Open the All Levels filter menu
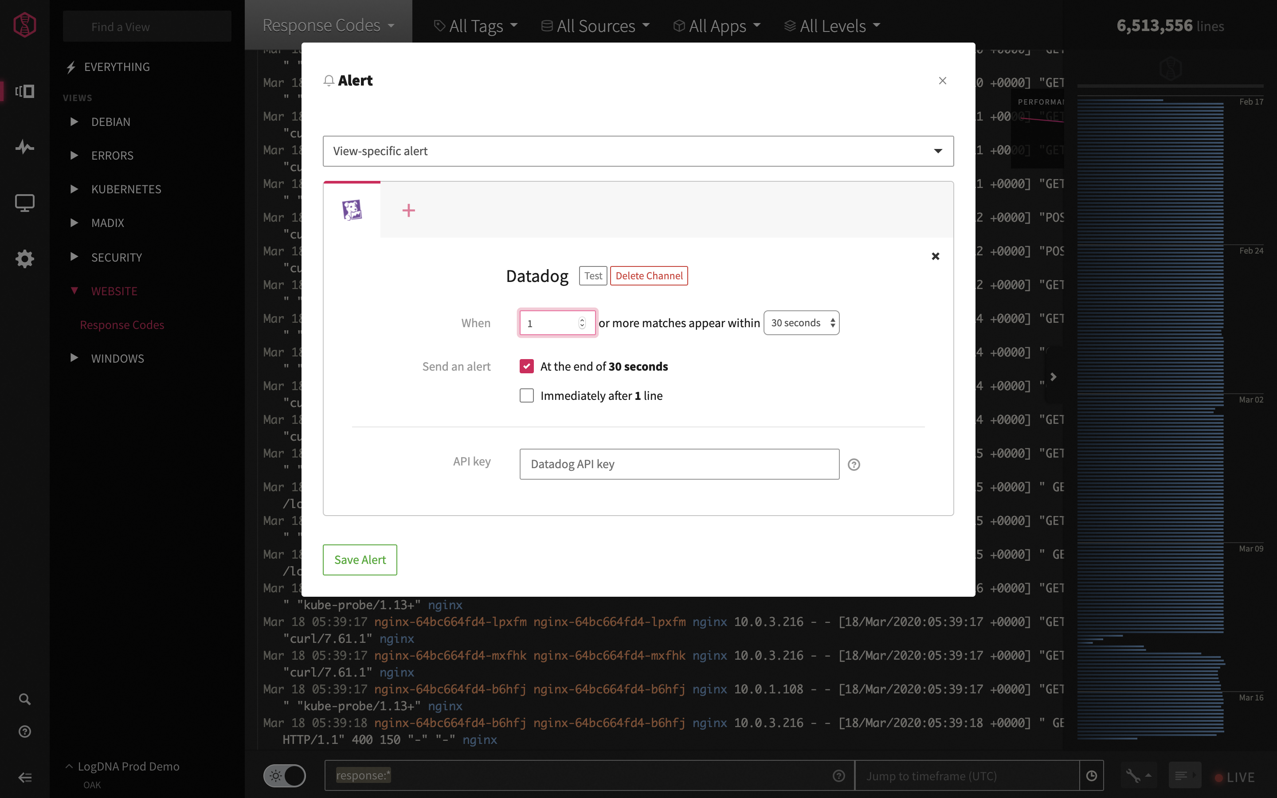This screenshot has height=798, width=1277. [832, 26]
